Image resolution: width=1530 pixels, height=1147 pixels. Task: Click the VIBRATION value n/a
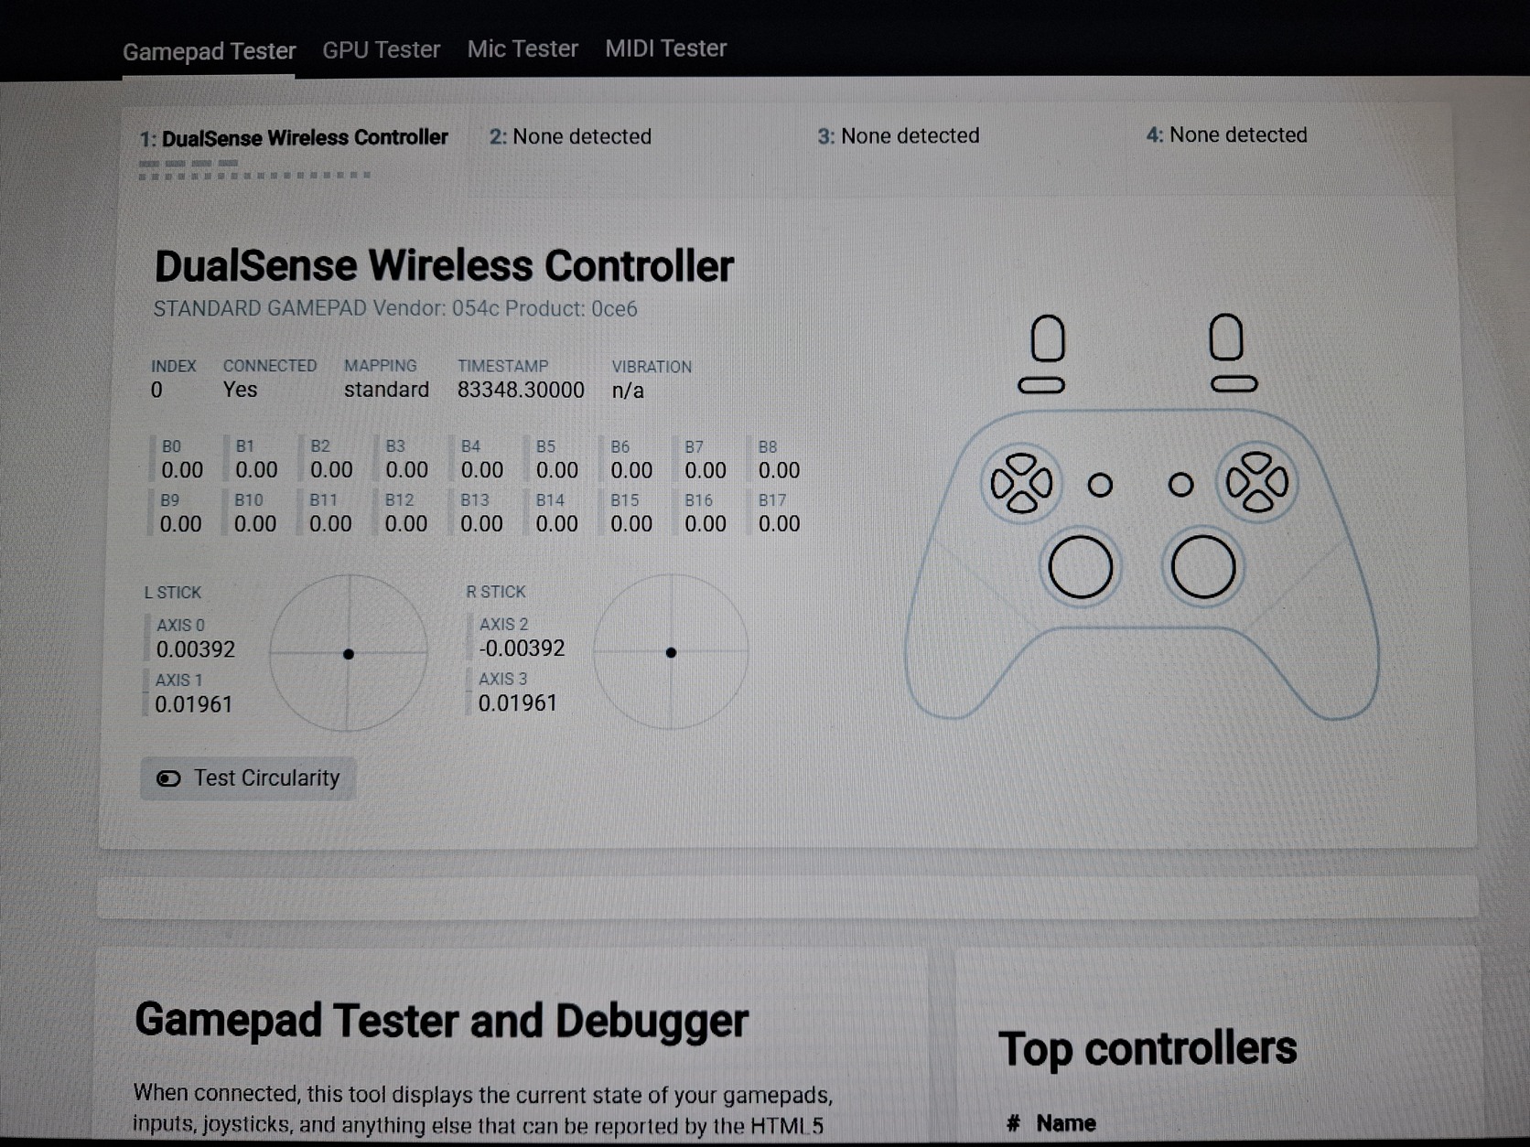(x=628, y=391)
